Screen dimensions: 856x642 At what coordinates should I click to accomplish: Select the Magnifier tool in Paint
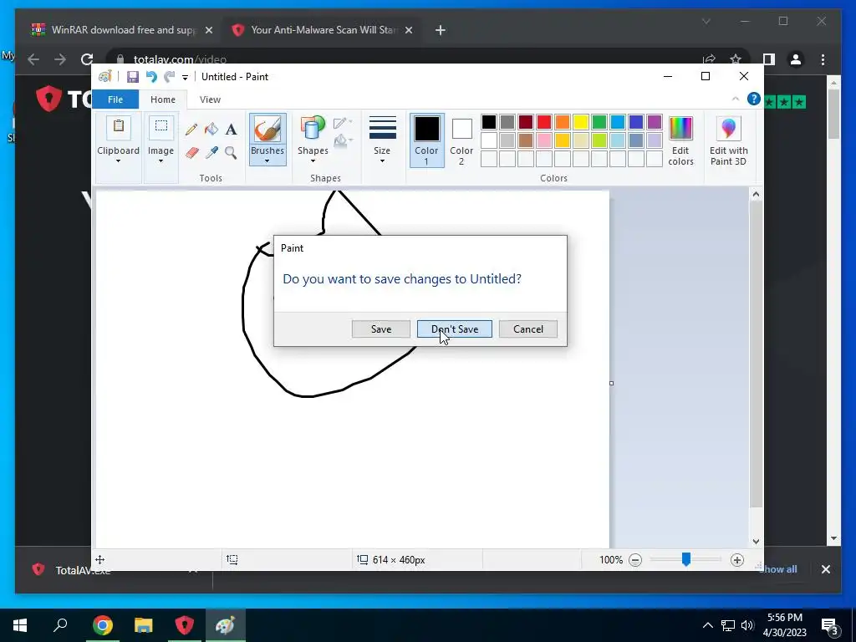tap(231, 152)
